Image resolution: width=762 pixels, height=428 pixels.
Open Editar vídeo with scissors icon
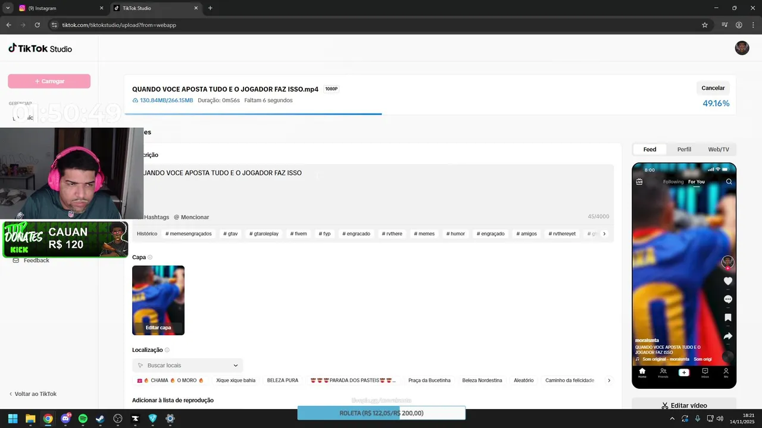(684, 405)
